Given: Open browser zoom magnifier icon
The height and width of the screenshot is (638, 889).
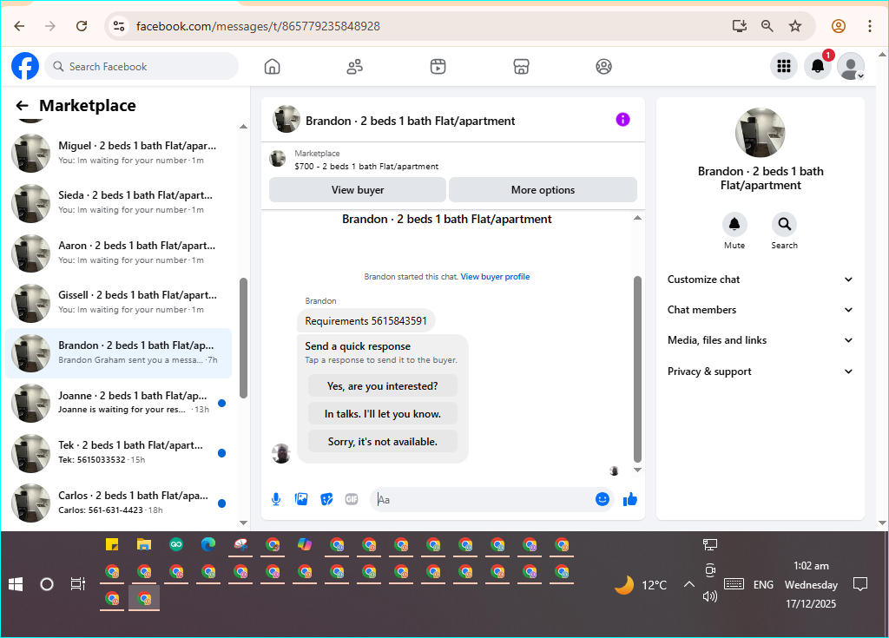Looking at the screenshot, I should pyautogui.click(x=767, y=26).
